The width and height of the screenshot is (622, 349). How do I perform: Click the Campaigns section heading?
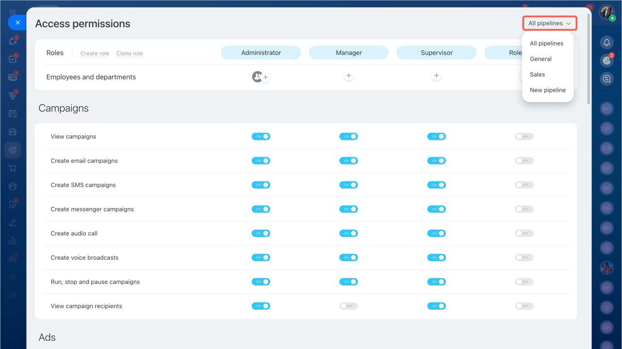click(x=64, y=108)
